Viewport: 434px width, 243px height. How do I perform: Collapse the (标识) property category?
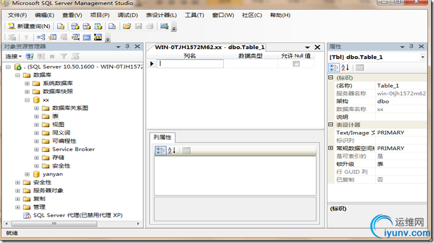tap(331, 78)
